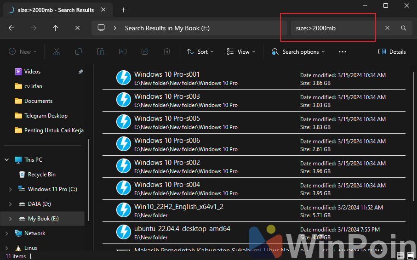Select Windows 11 Pro (C:) drive

click(52, 189)
